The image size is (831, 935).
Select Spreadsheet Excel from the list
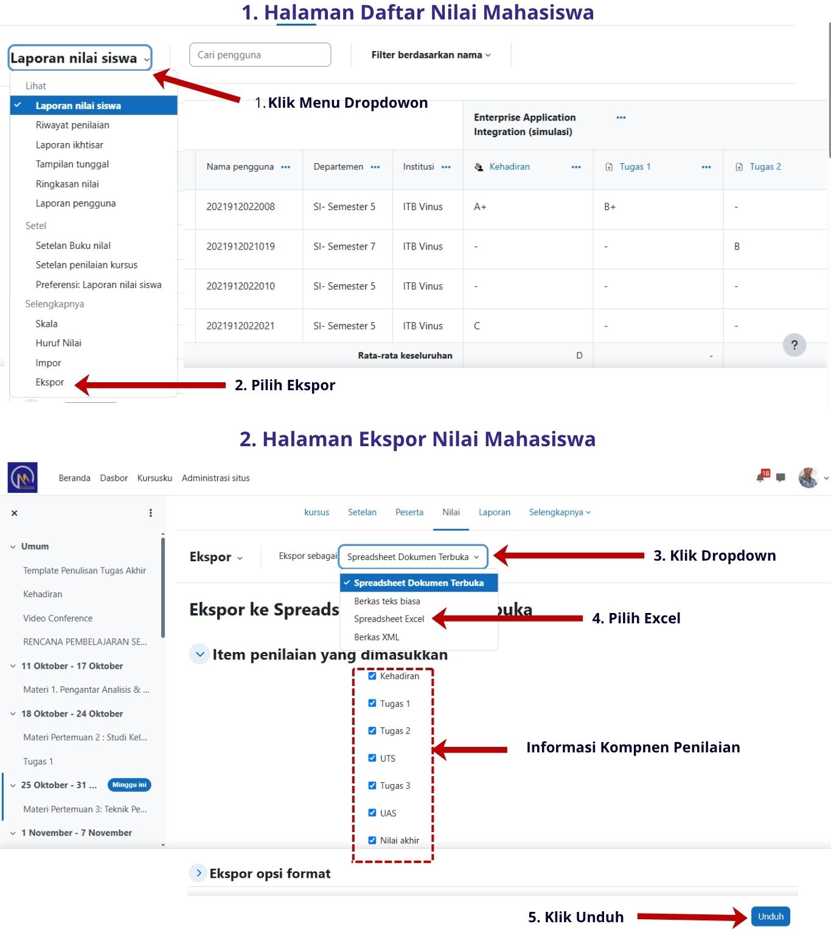click(x=389, y=619)
